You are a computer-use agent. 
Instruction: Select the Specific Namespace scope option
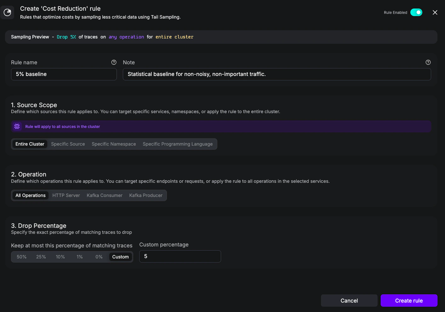coord(114,144)
